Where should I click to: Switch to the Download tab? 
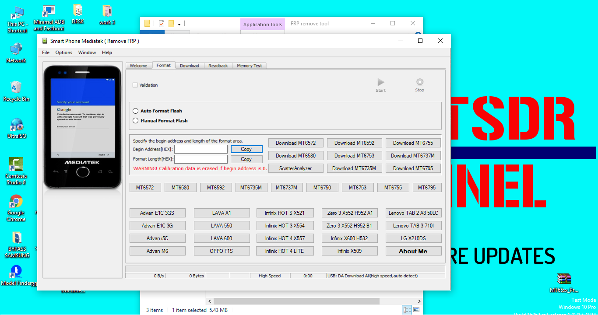pos(189,65)
